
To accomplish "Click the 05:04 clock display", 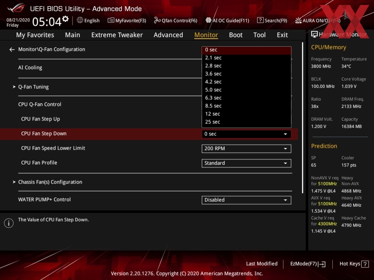I will pyautogui.click(x=47, y=21).
